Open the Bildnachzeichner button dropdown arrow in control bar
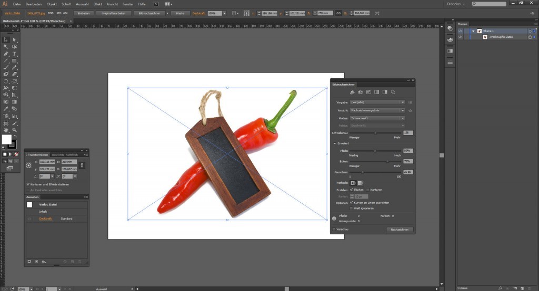This screenshot has width=539, height=291. 167,13
